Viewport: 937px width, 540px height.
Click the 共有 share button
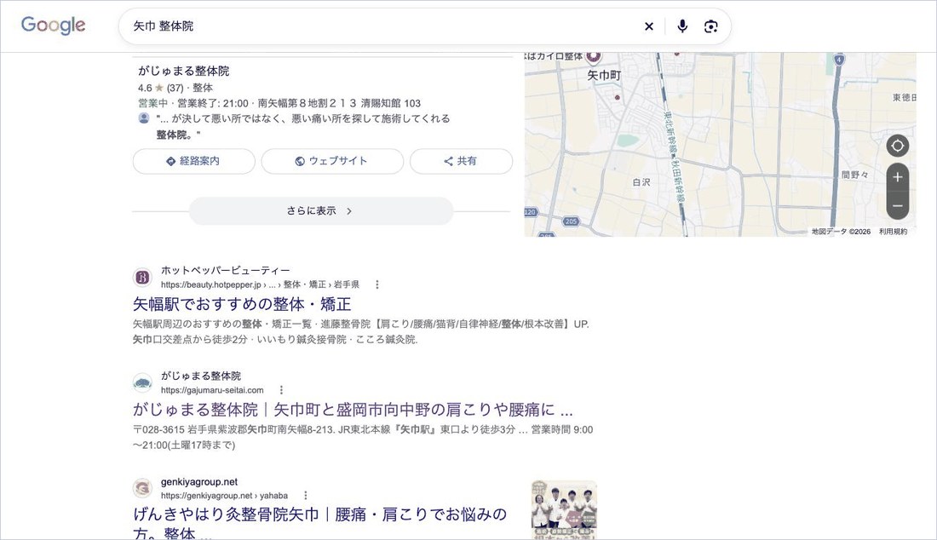[x=461, y=161]
